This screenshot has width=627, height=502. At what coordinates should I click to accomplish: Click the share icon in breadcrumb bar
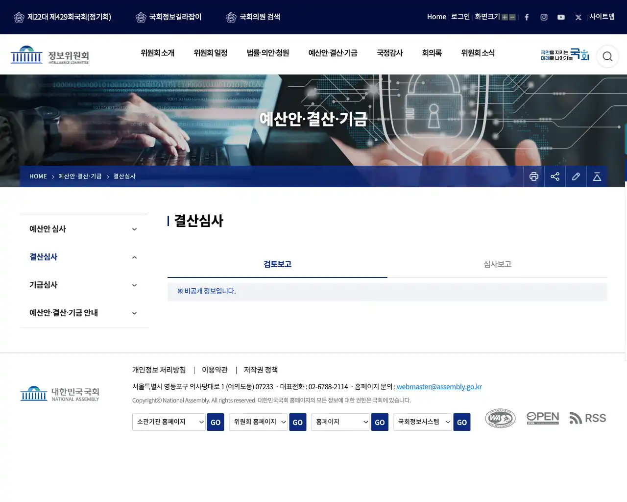555,176
